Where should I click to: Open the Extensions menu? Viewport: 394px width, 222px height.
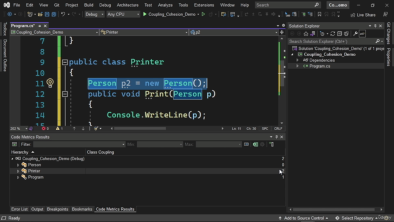click(x=204, y=5)
